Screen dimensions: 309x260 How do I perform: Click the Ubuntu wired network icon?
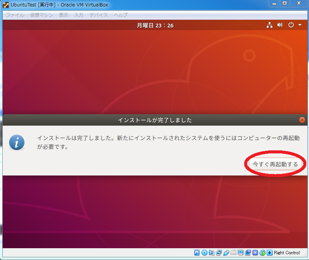coord(269,25)
